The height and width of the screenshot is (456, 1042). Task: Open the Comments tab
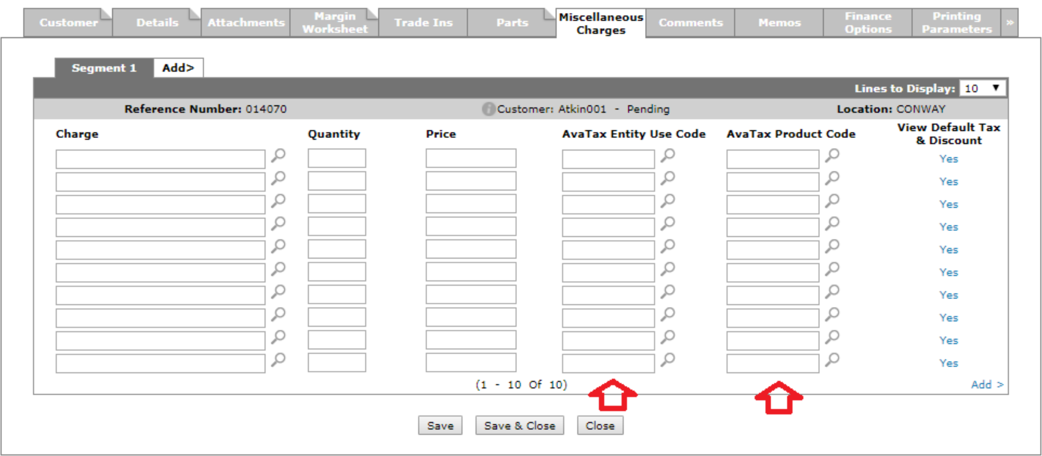pos(690,23)
